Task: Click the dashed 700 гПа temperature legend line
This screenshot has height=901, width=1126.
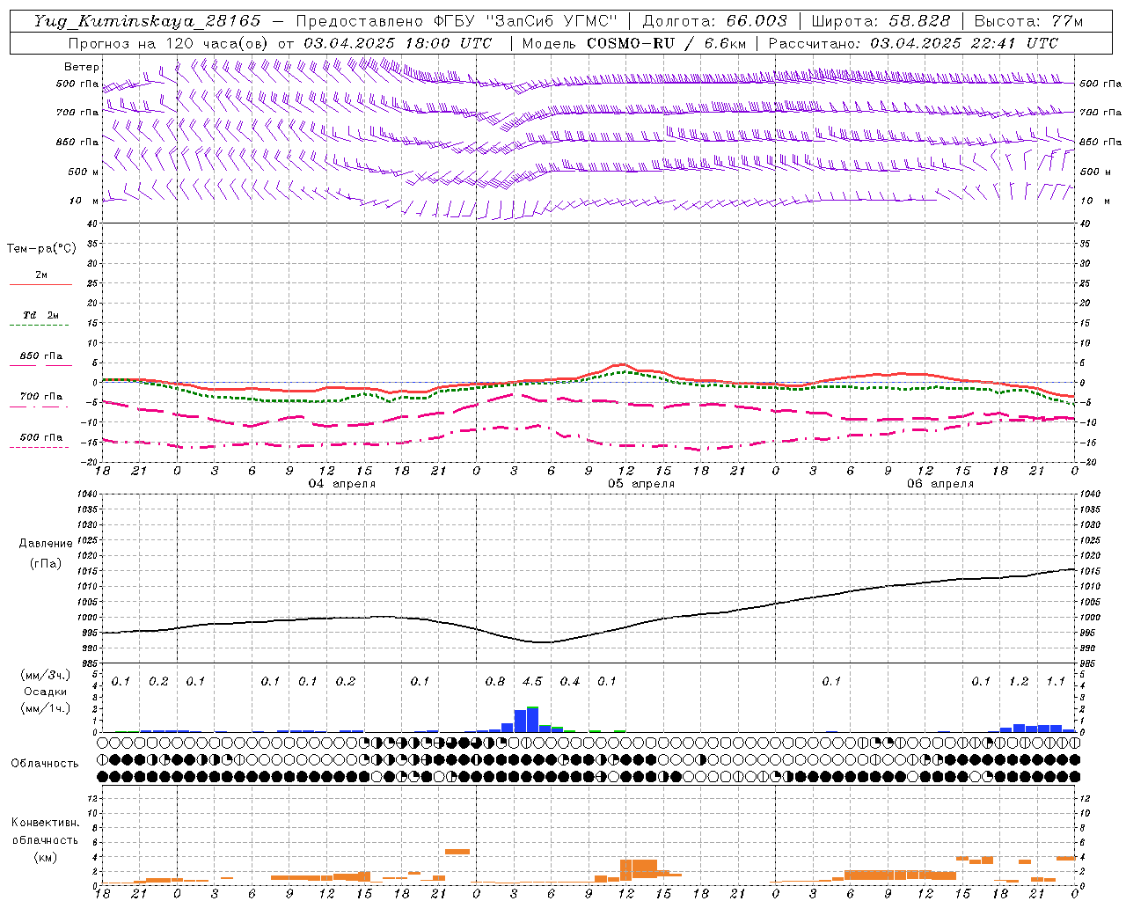Action: click(x=39, y=407)
